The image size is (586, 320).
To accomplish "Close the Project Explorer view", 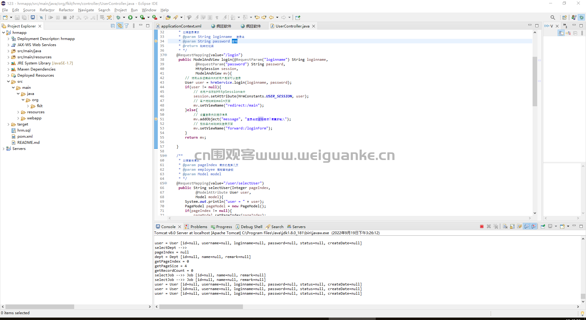I will coord(40,26).
